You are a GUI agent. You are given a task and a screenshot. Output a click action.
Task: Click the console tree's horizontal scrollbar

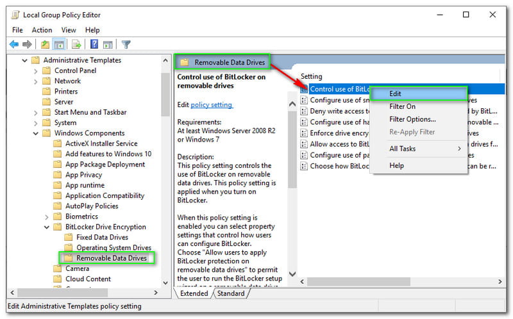click(83, 293)
